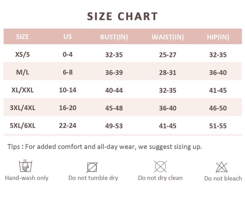Image resolution: width=245 pixels, height=212 pixels.
Task: Click the do not tumble dry icon
Action: [x=92, y=167]
